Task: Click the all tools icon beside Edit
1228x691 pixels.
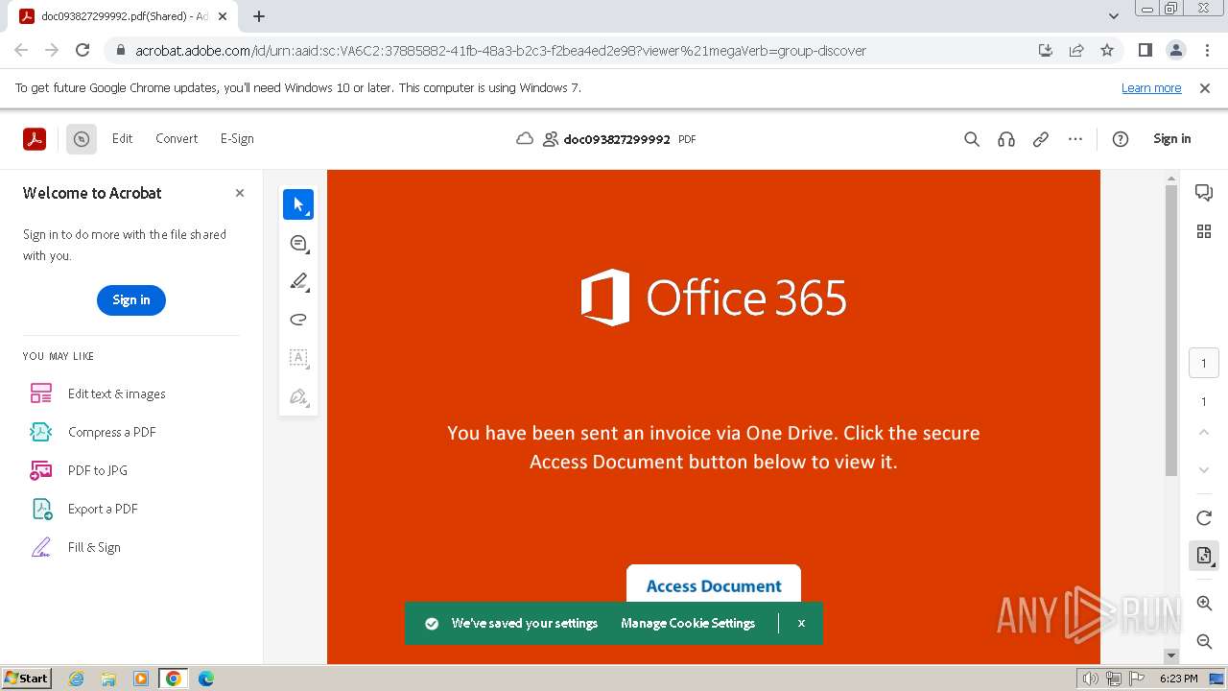Action: 82,139
